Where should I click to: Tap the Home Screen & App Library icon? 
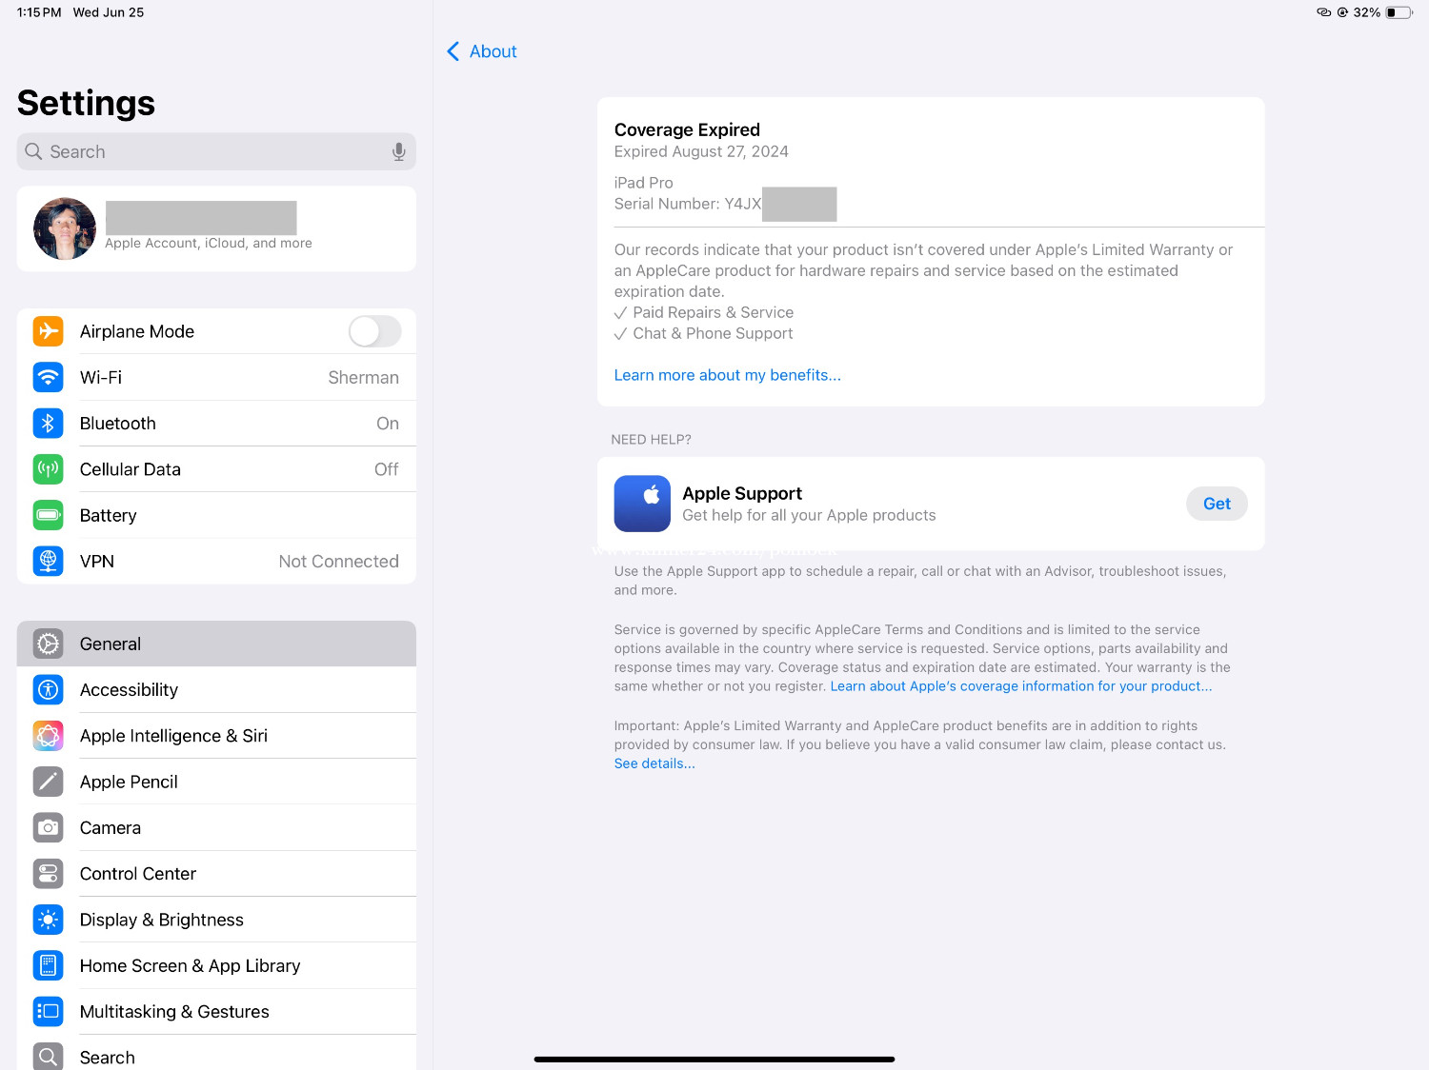48,965
